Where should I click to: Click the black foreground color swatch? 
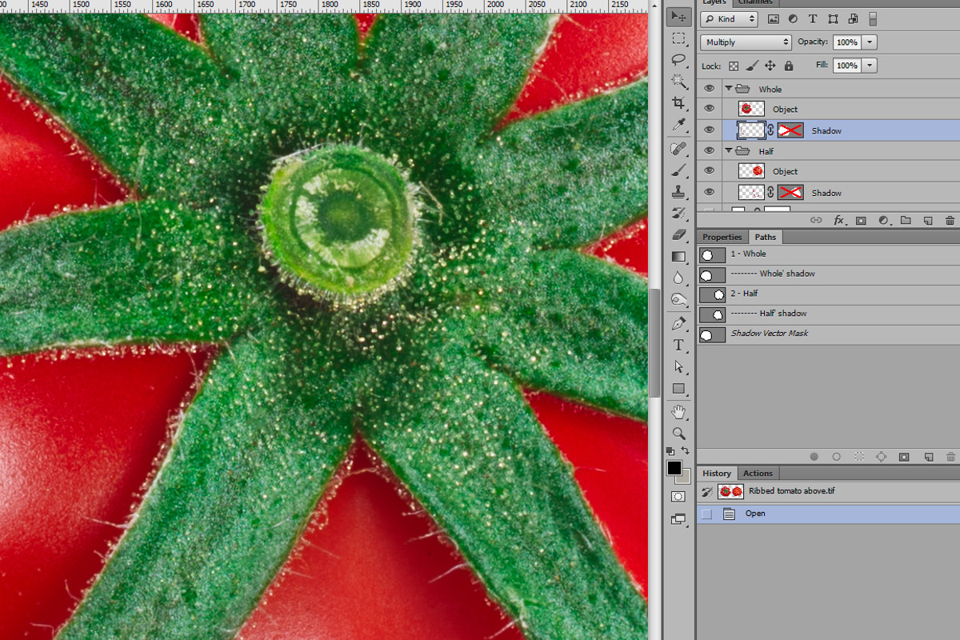click(x=674, y=468)
